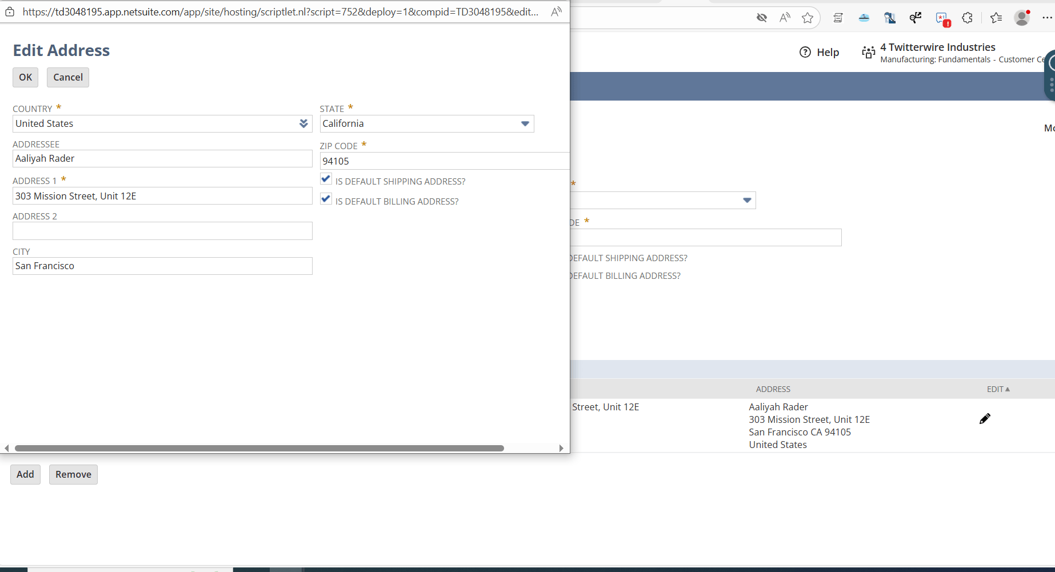1055x572 pixels.
Task: Uncheck Is Default Billing Address
Action: click(x=326, y=199)
